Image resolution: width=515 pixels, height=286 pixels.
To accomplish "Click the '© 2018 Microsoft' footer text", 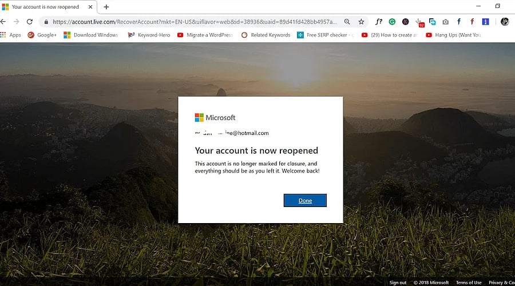I will pos(431,283).
